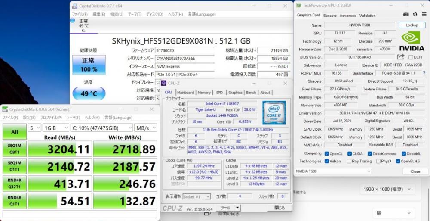The height and width of the screenshot is (221, 430).
Task: Open CrystalDiskMark プロファイル(P) menu
Action: (x=51, y=117)
